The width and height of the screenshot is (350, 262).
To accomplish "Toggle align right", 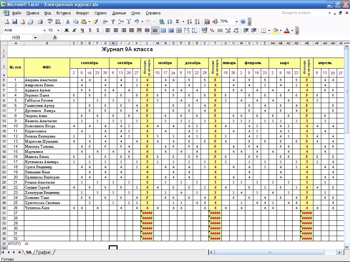I will 124,30.
